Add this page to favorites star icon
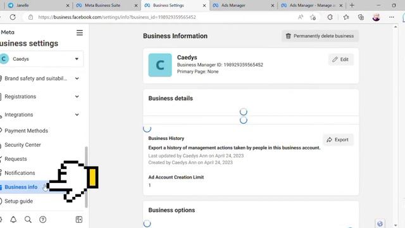The height and width of the screenshot is (228, 405). (x=313, y=17)
